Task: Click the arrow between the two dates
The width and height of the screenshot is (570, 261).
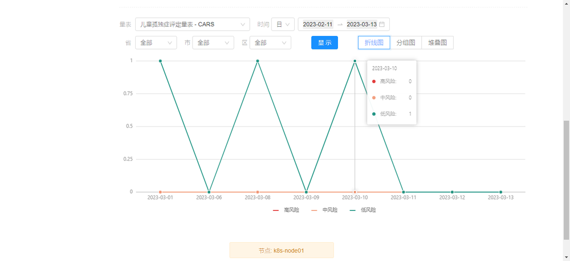Action: pos(340,25)
